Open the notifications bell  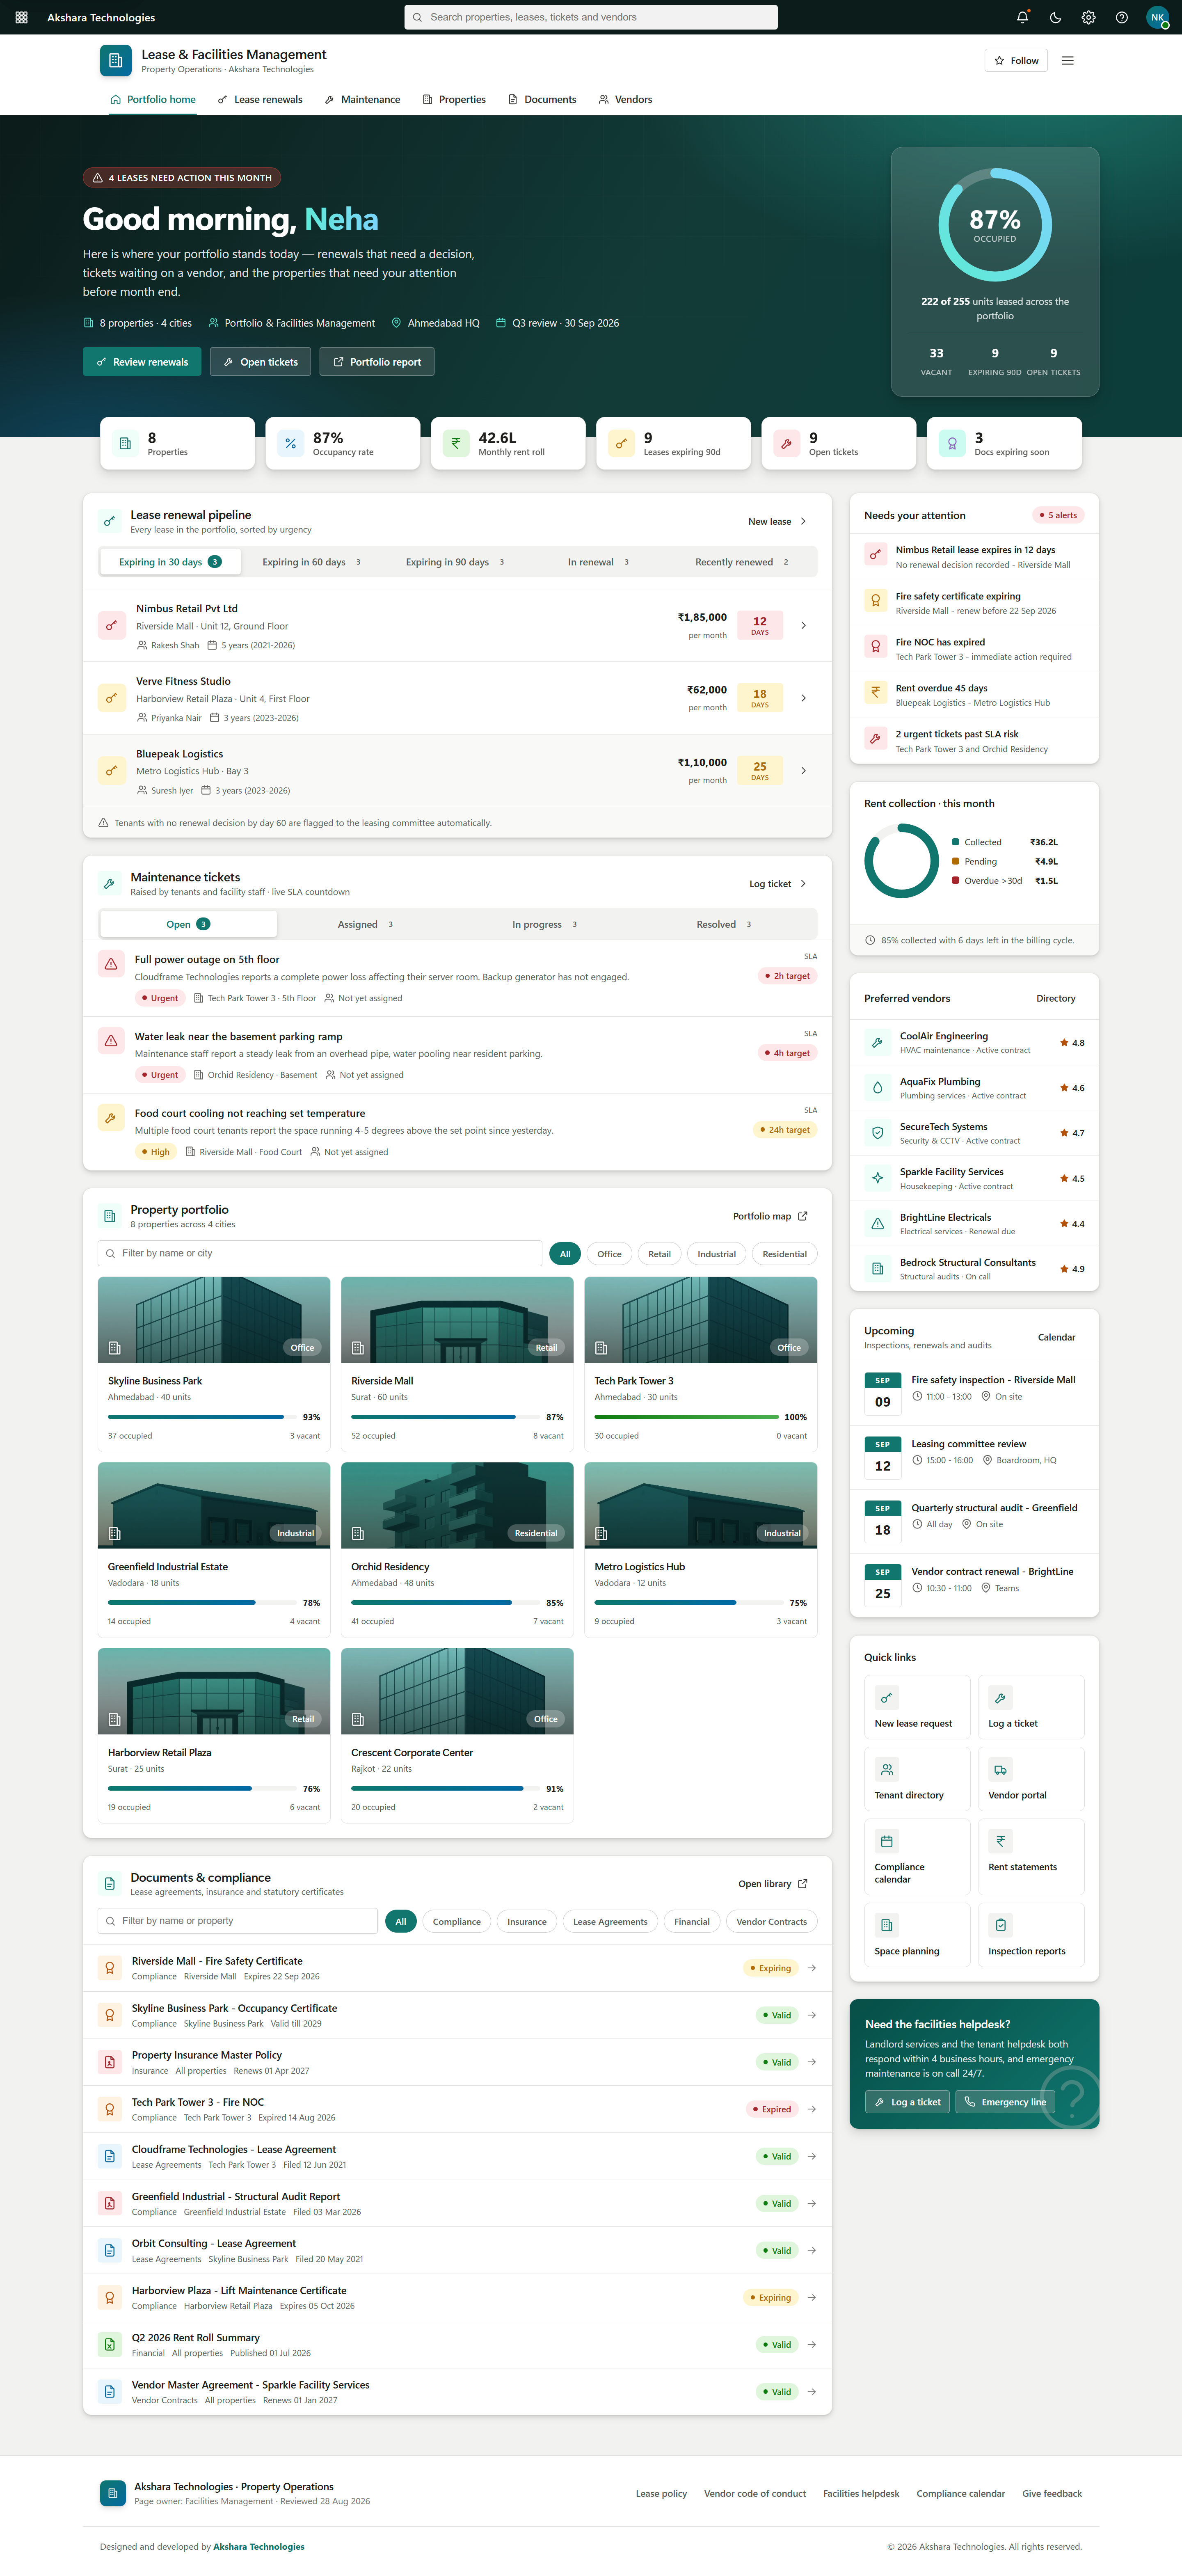point(1022,17)
